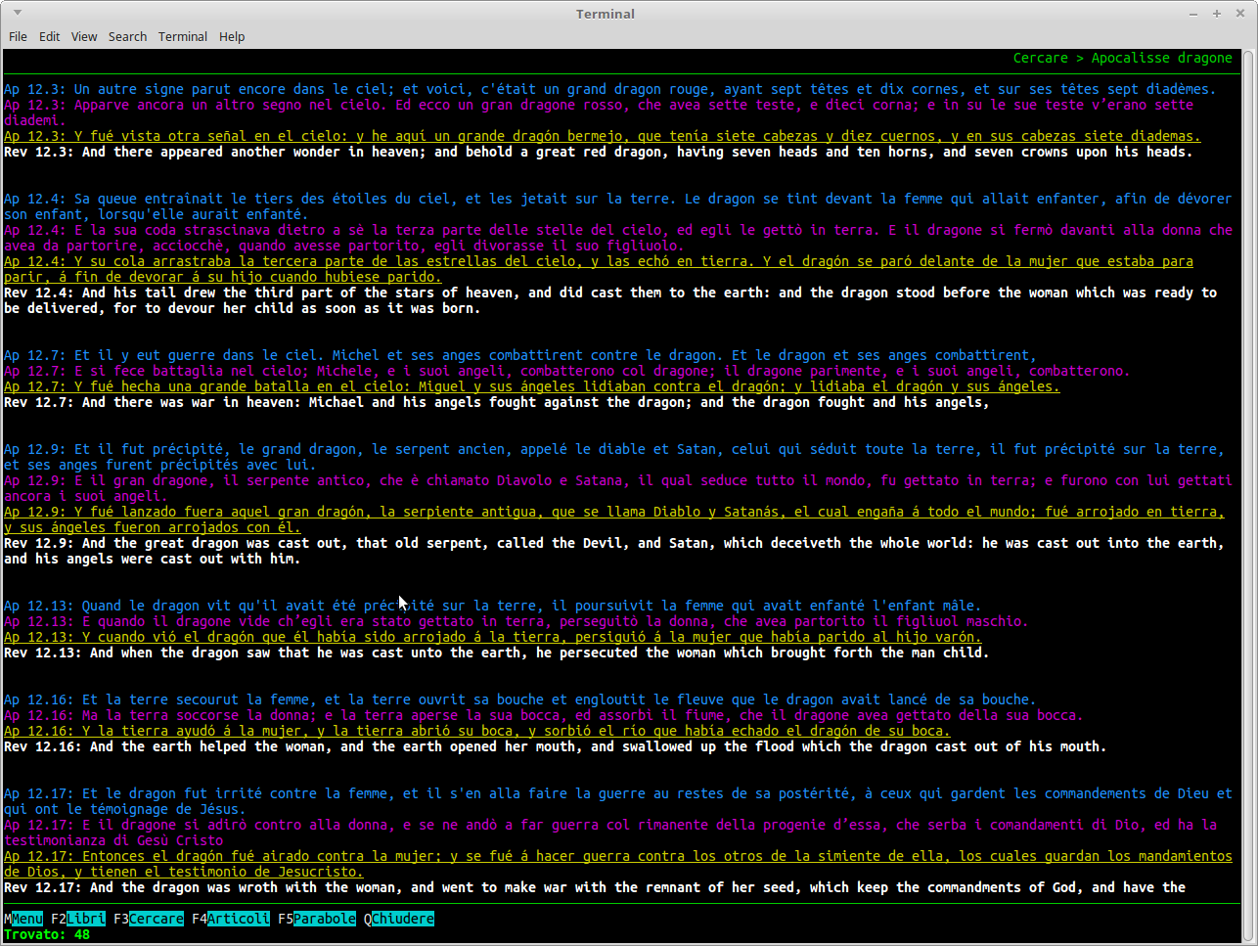Click Italian verse Ap 12.16 Ma la terra soccorse
This screenshot has width=1258, height=946.
pos(544,715)
